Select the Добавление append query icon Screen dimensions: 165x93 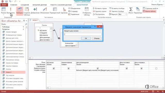click(x=35, y=11)
